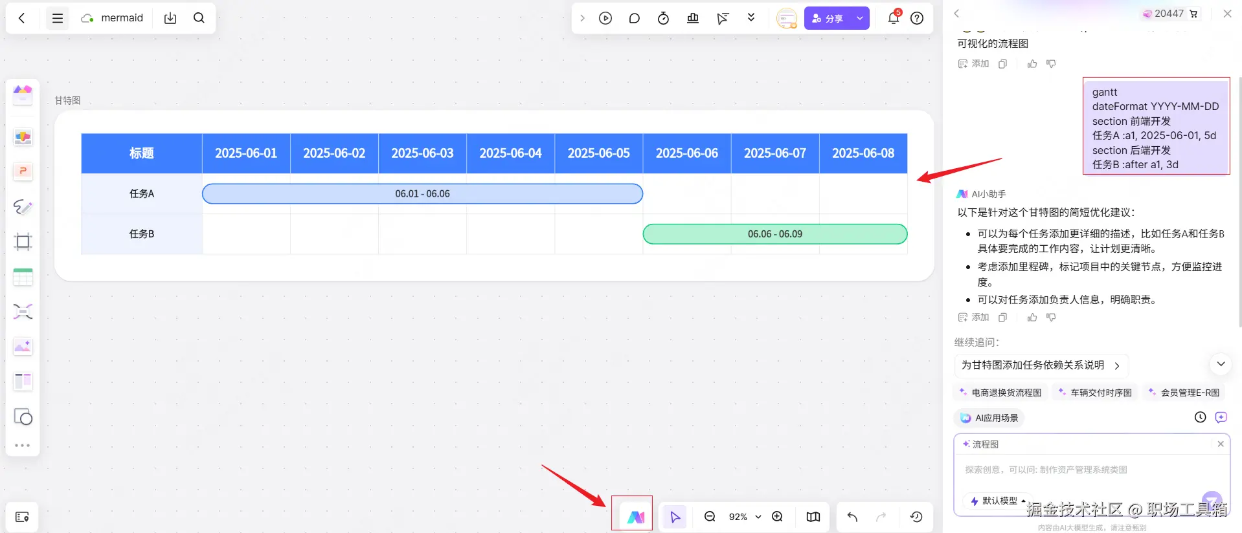Open search with the magnifier icon
Image resolution: width=1242 pixels, height=533 pixels.
pos(199,18)
